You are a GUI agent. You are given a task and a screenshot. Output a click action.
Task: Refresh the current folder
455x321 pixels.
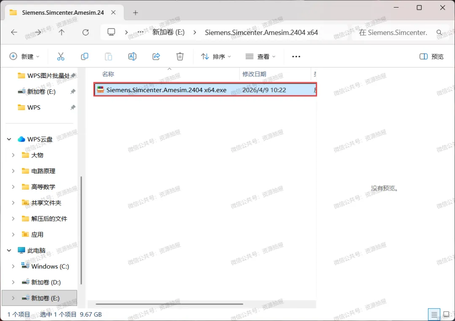[85, 32]
